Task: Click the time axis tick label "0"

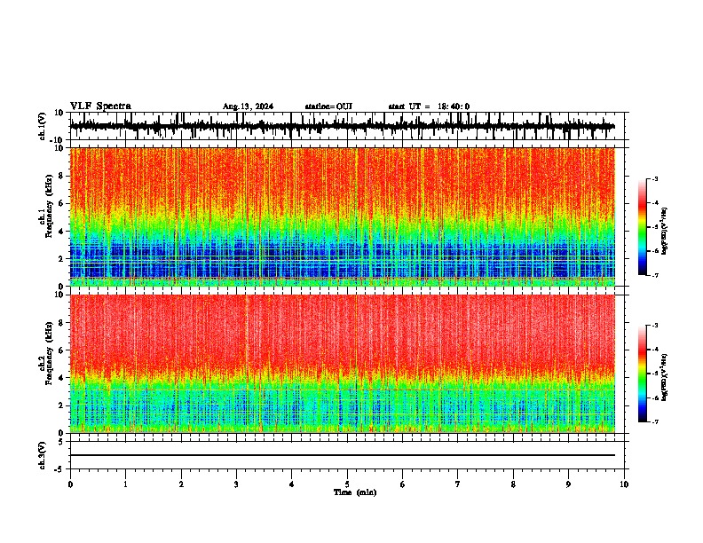Action: [x=70, y=484]
